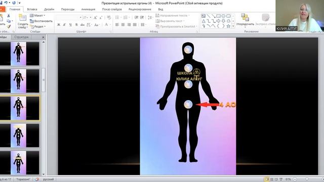Select the triangle shape in gallery

click(204, 21)
